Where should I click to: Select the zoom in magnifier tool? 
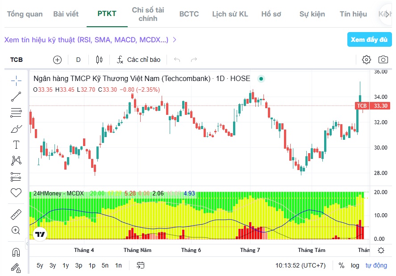click(16, 230)
